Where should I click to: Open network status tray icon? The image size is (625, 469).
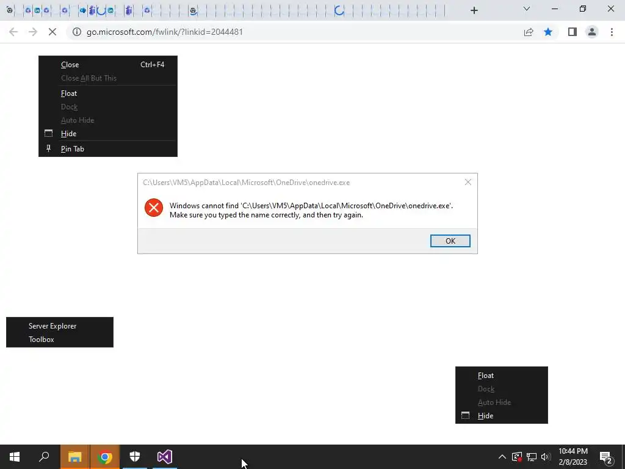pos(532,457)
